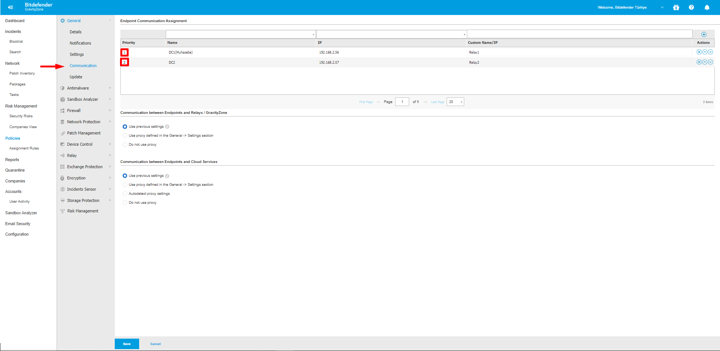Image resolution: width=720 pixels, height=351 pixels.
Task: Open the Update policy section
Action: (x=76, y=77)
